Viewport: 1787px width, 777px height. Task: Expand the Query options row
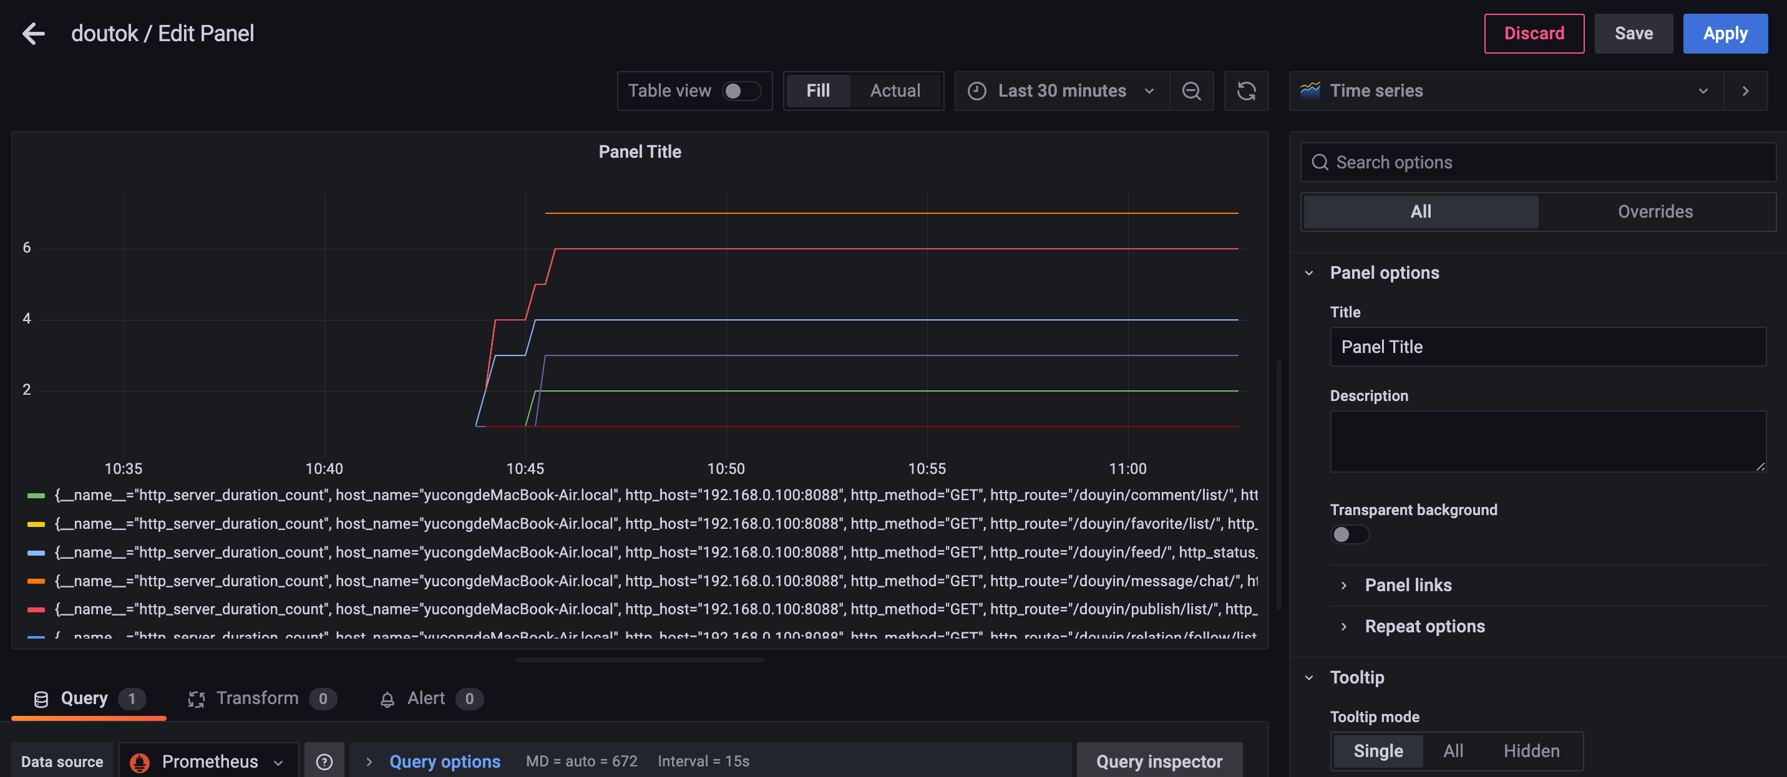coord(444,761)
